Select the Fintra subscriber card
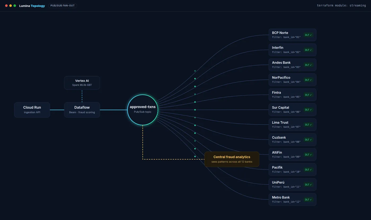Screen dimensions: 371x220 point(292,95)
